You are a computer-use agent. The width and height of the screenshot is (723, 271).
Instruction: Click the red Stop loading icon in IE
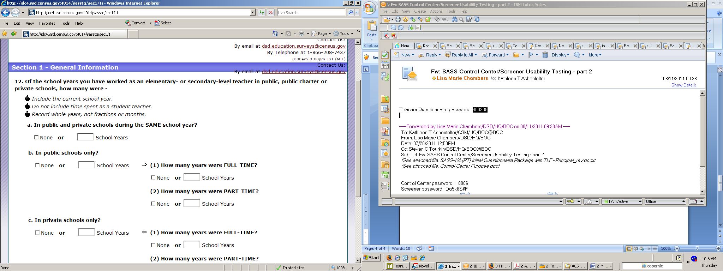click(x=271, y=12)
